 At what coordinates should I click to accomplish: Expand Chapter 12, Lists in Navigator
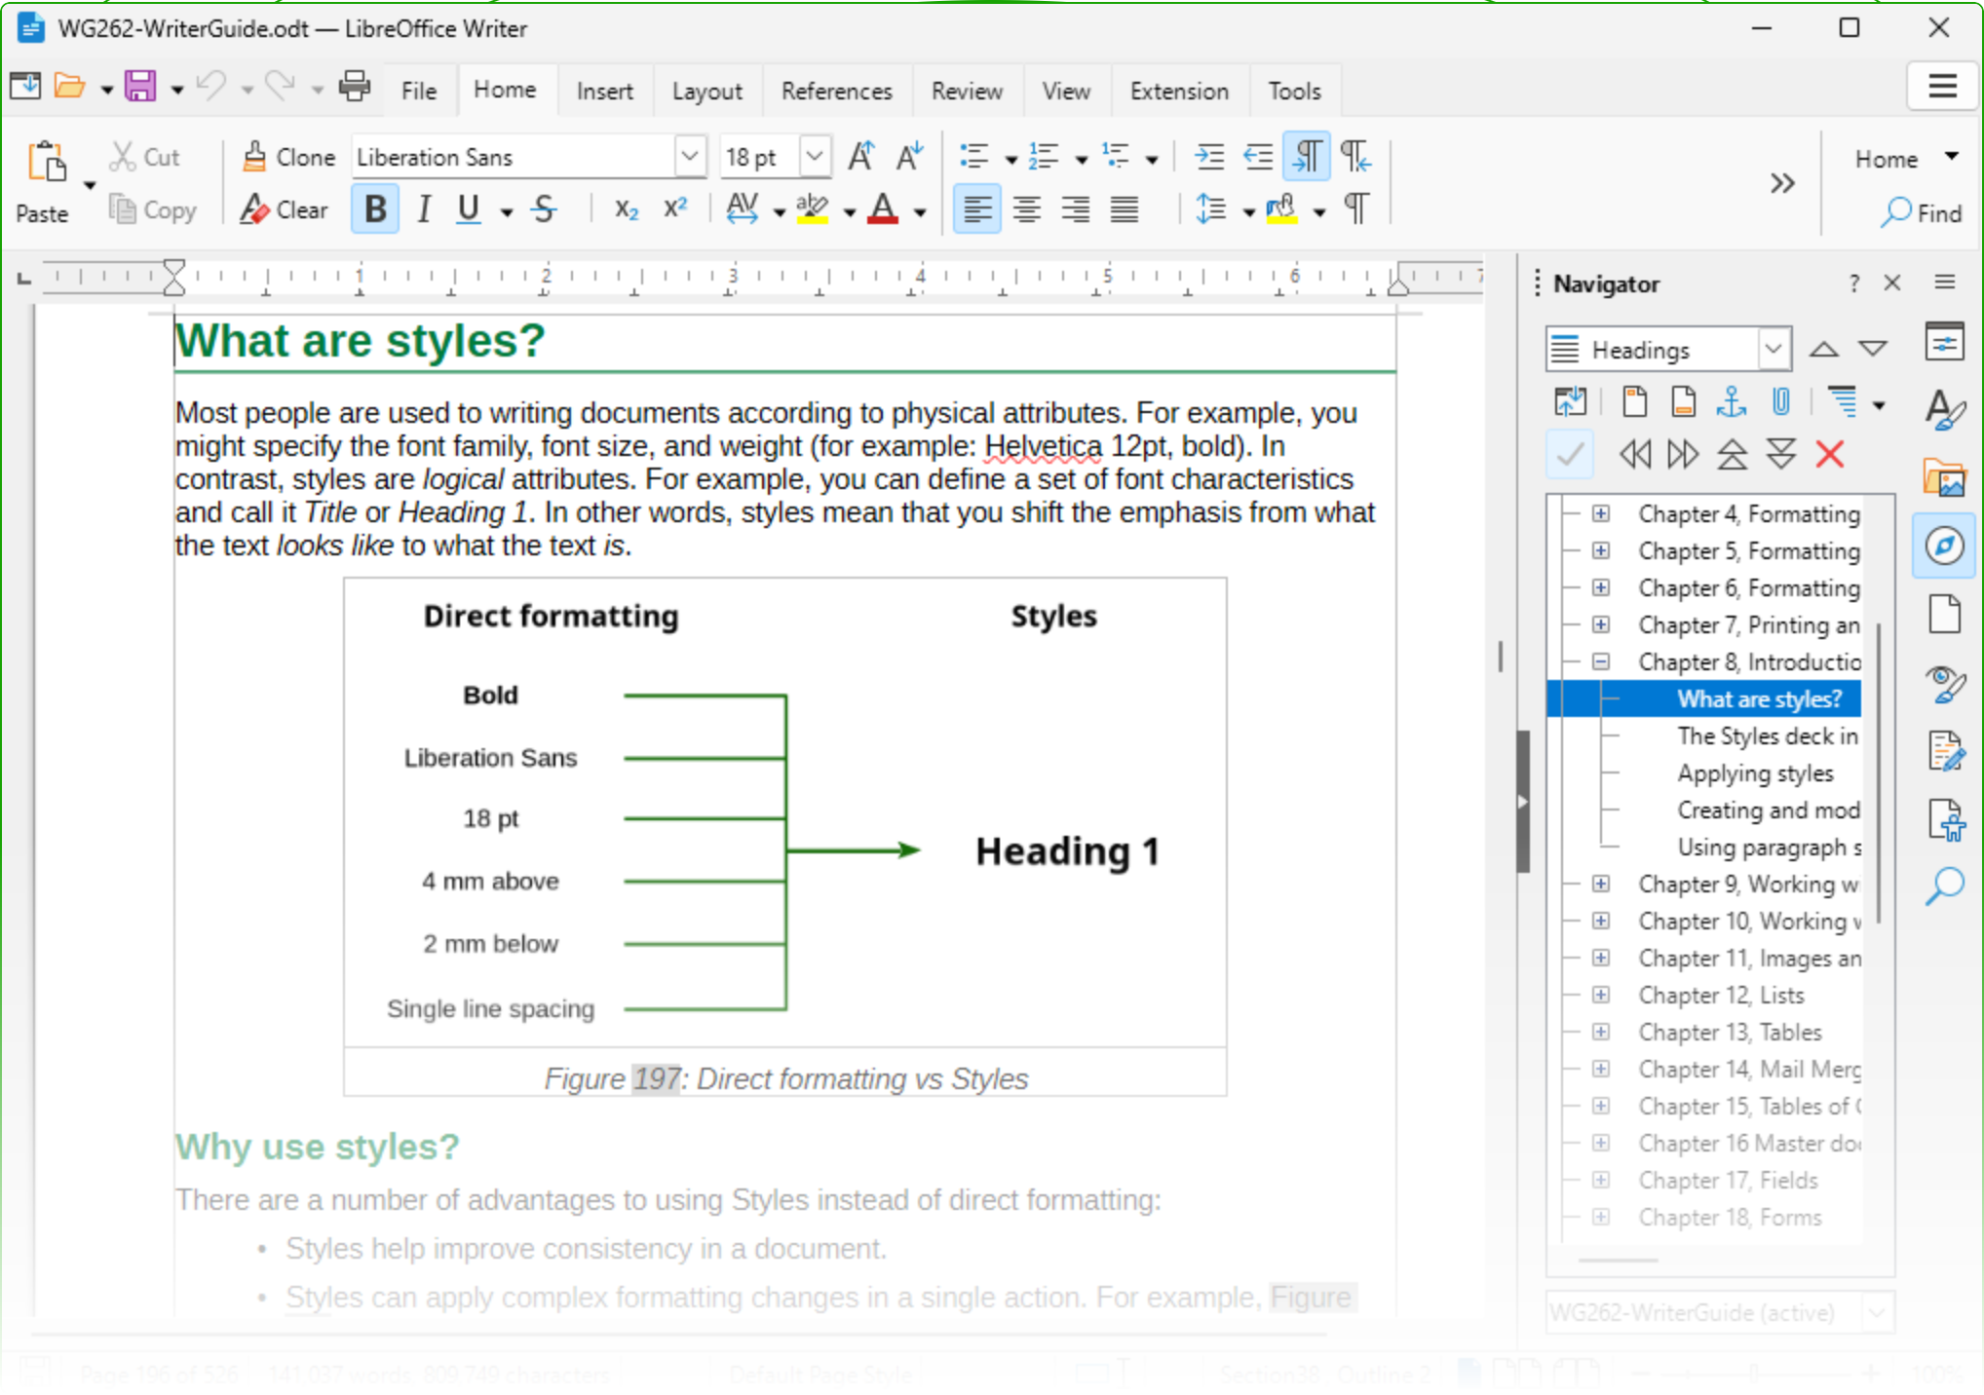click(x=1601, y=995)
